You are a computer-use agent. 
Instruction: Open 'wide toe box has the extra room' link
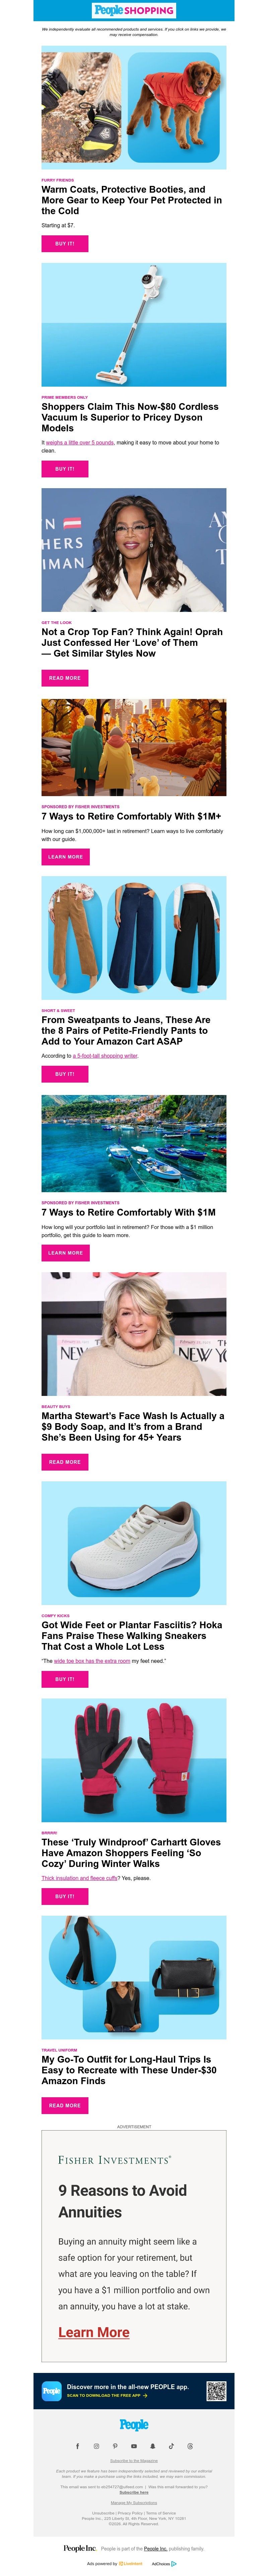(92, 1661)
